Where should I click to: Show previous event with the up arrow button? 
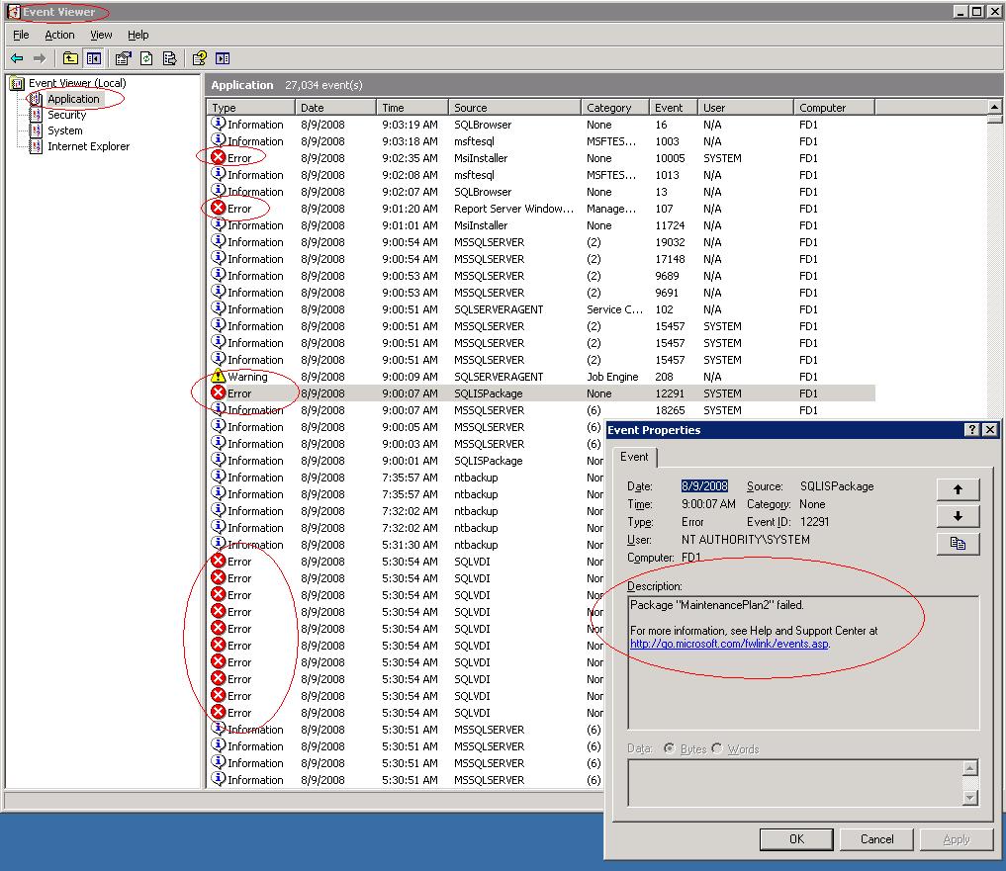point(958,489)
